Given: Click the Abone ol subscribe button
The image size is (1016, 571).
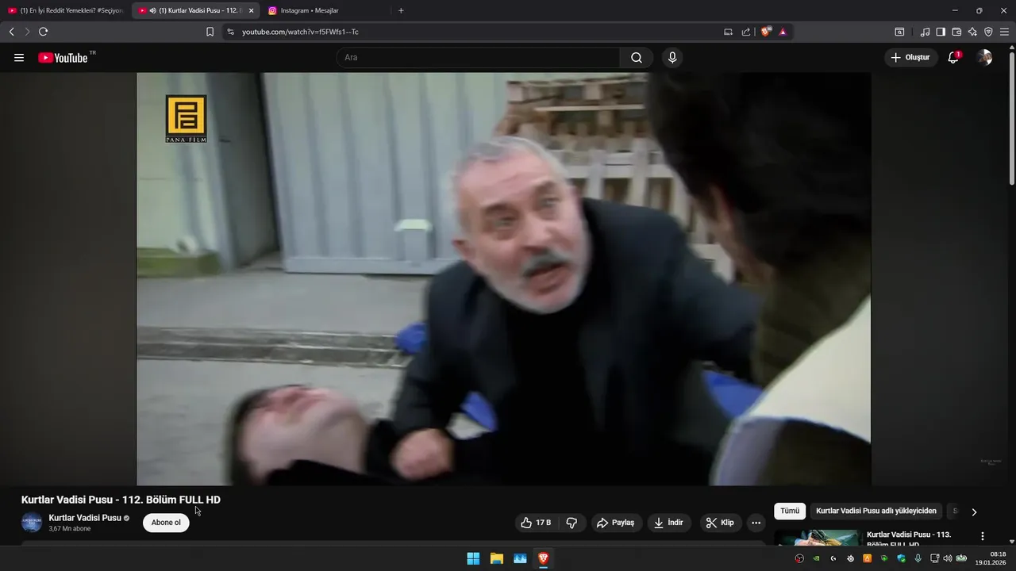Looking at the screenshot, I should click(x=166, y=523).
